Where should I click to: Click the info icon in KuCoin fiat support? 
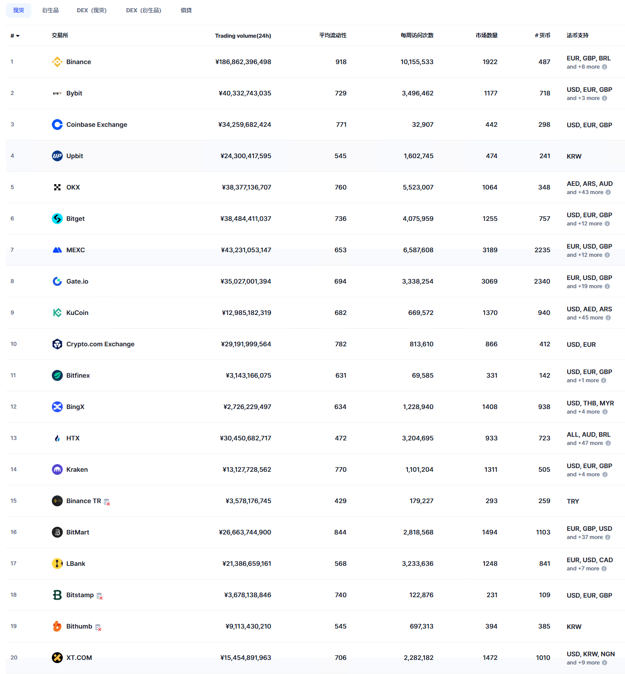click(x=608, y=318)
